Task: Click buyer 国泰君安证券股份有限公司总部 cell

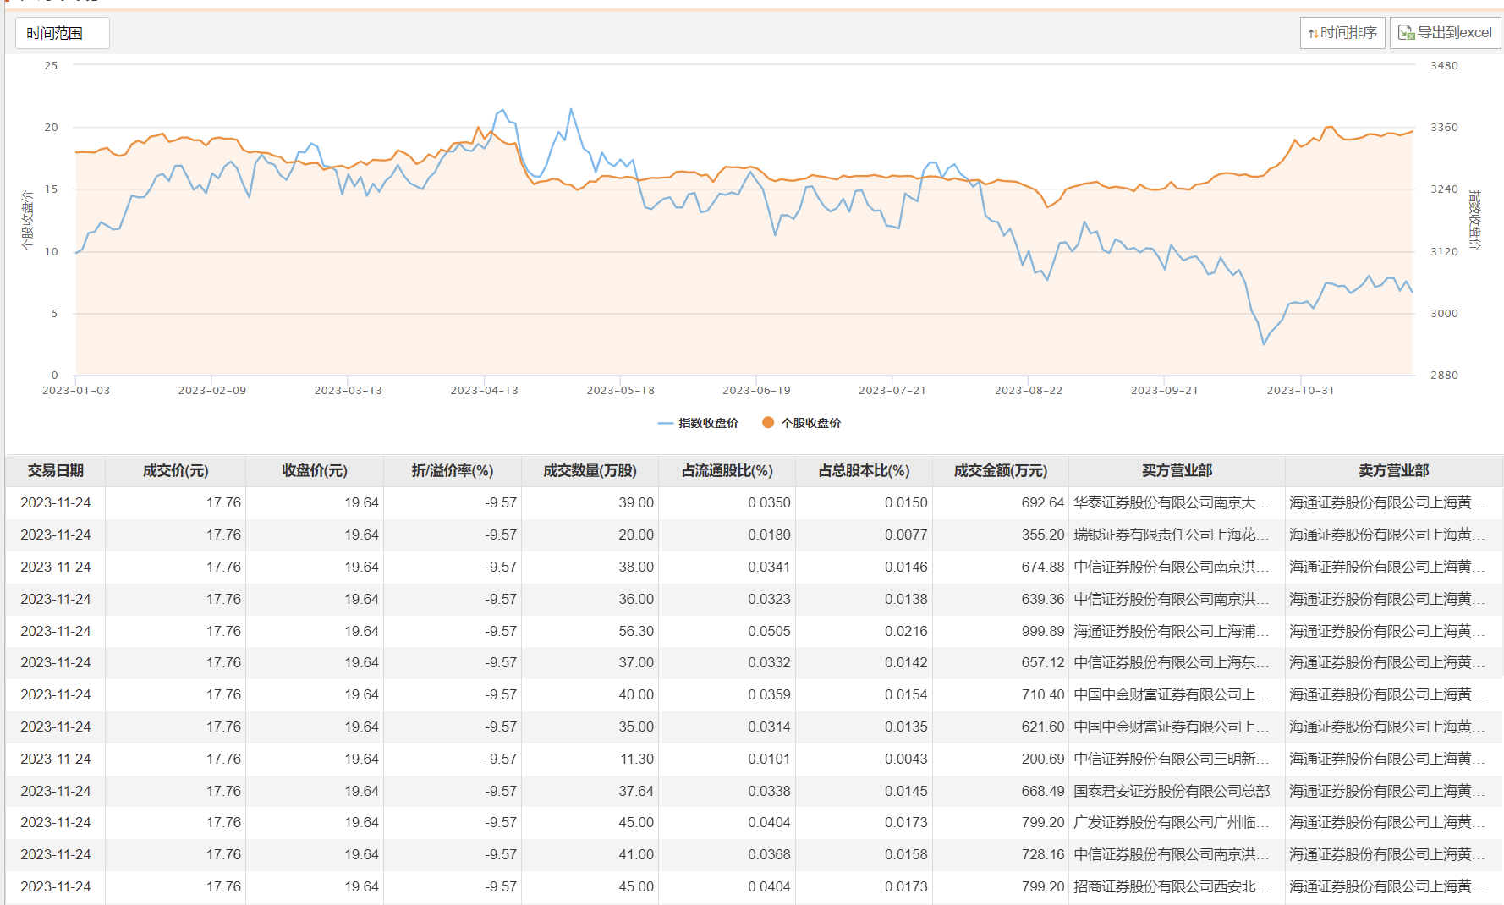Action: [1172, 791]
